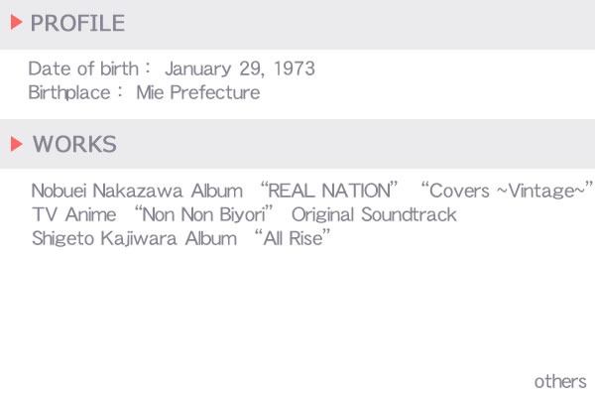Select the WORKS section heading
This screenshot has width=595, height=397.
74,144
